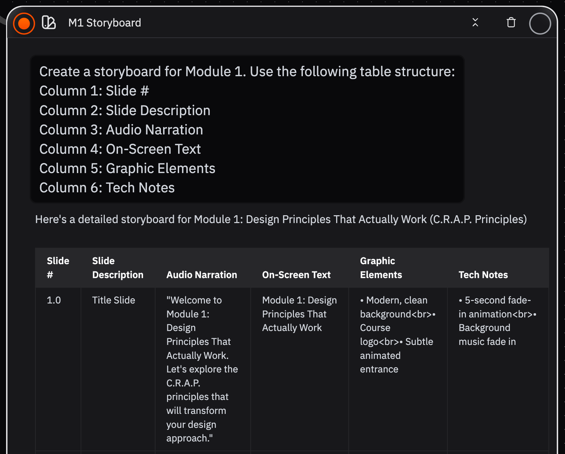This screenshot has height=454, width=565.
Task: Select the Design Principles That Actually Work cell
Action: (299, 314)
